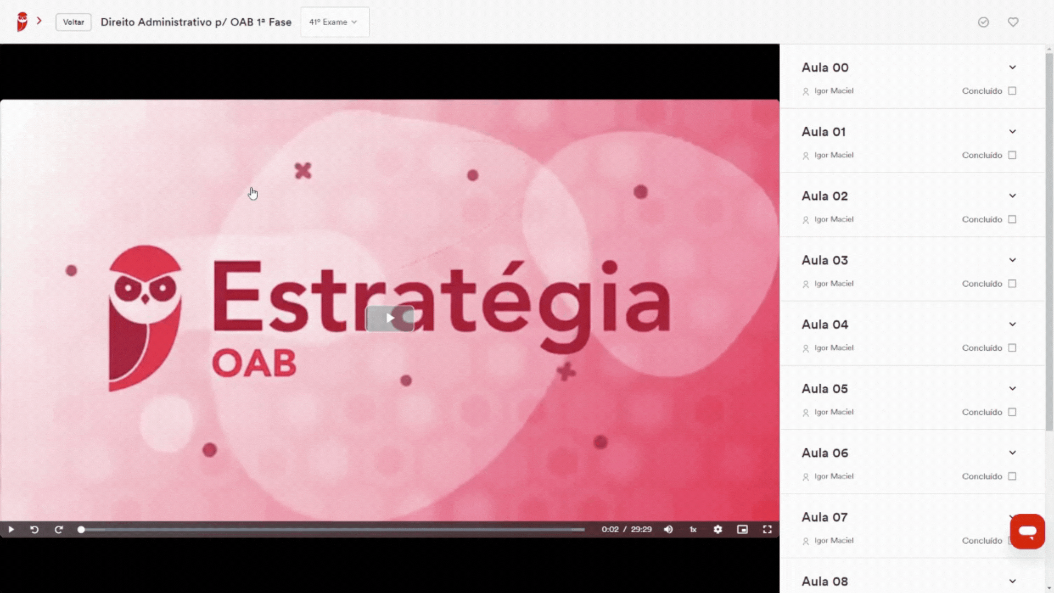Click instructor icon under Aula 05
The width and height of the screenshot is (1054, 593).
pos(805,413)
